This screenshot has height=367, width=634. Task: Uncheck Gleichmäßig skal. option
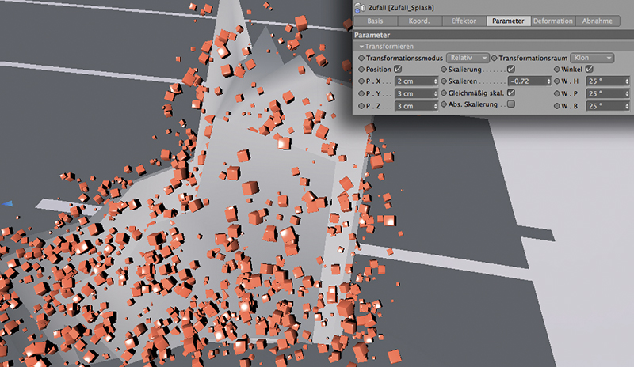pyautogui.click(x=511, y=93)
